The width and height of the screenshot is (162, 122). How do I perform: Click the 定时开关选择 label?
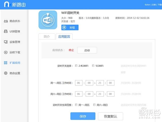(65, 66)
